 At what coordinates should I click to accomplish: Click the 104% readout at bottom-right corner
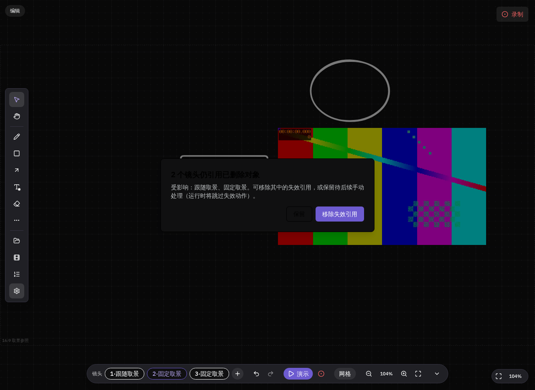515,376
